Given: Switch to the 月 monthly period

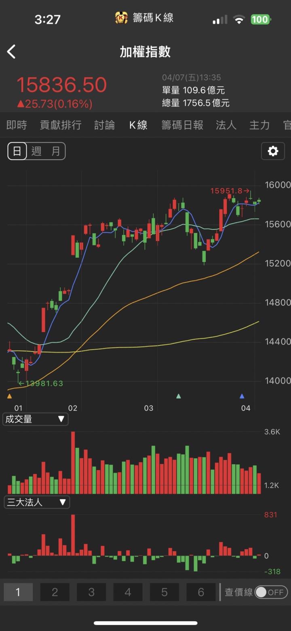Looking at the screenshot, I should pos(55,151).
